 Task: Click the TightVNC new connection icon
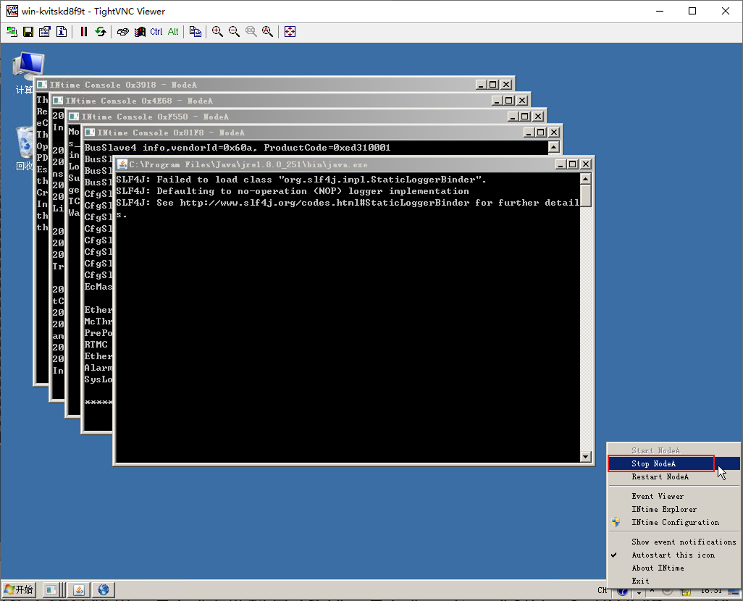click(12, 32)
